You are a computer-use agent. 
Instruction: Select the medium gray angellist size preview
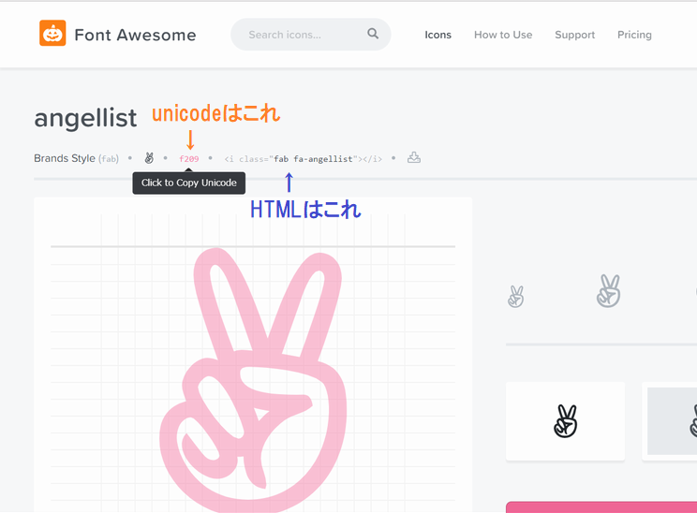[608, 291]
